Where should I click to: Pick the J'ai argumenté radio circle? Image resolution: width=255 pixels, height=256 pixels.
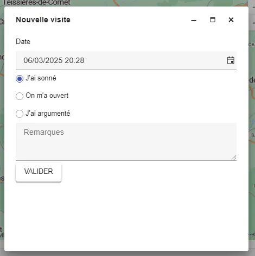point(20,114)
